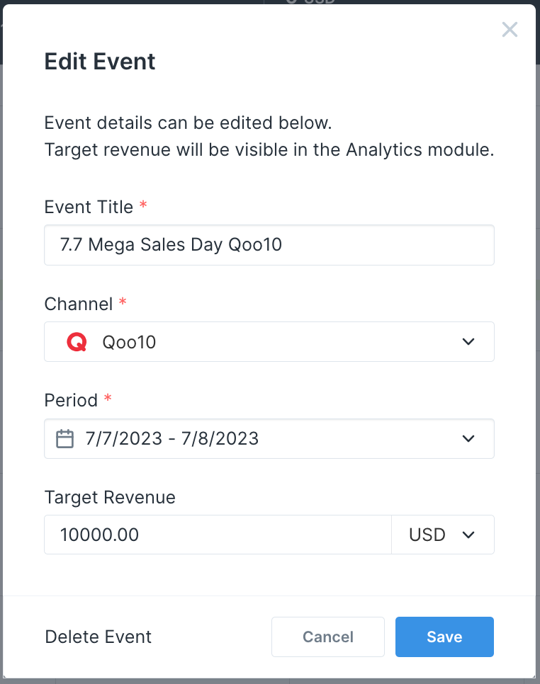Click the Period field label

tap(71, 400)
